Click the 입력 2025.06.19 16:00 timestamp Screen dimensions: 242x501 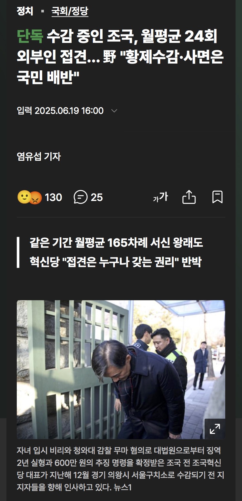coord(60,111)
